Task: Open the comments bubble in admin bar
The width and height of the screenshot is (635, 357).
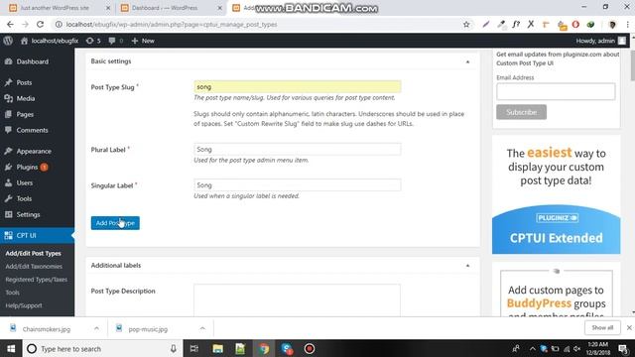Action: (115, 41)
